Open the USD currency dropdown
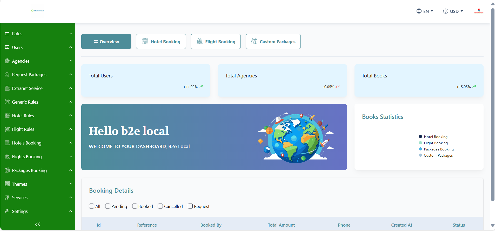The image size is (495, 231). (453, 11)
